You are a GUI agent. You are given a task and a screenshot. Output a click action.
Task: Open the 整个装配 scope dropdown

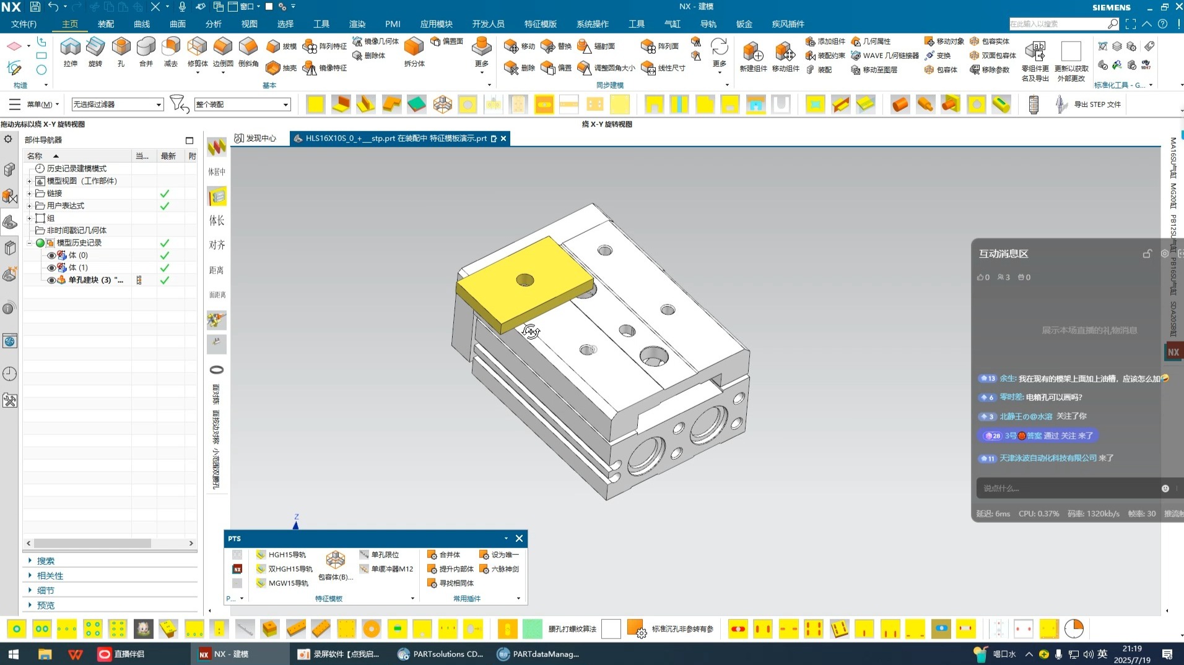coord(242,105)
